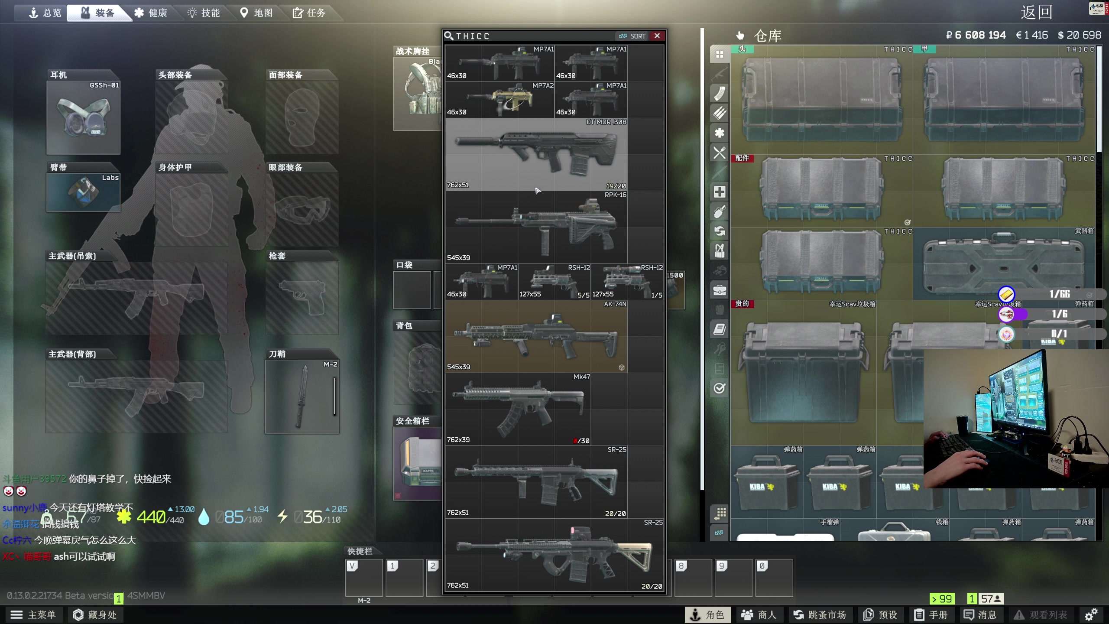Viewport: 1109px width, 624px height.
Task: Select the RSH-12 revolver with 5/5 rounds
Action: pos(554,282)
